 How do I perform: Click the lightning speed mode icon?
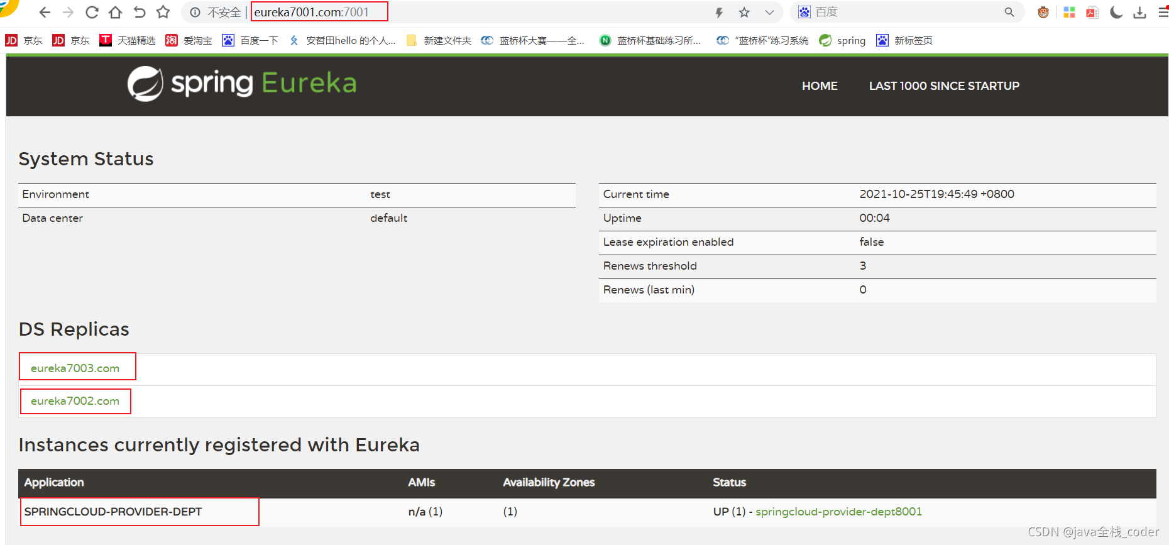(720, 12)
